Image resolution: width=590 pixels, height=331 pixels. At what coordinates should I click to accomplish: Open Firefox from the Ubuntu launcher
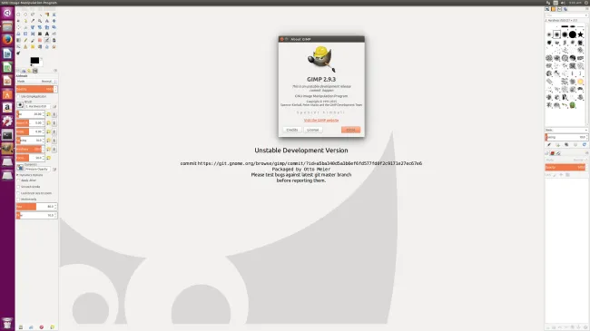pyautogui.click(x=7, y=40)
